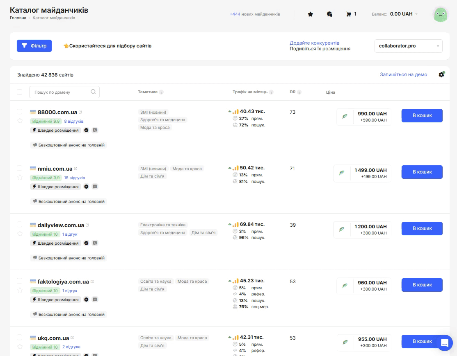Viewport: 457px width, 356px height.
Task: Click verified checkmark badge for nmiu.com.ua
Action: pos(86,187)
